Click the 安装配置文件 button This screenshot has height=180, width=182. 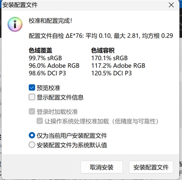(151, 167)
